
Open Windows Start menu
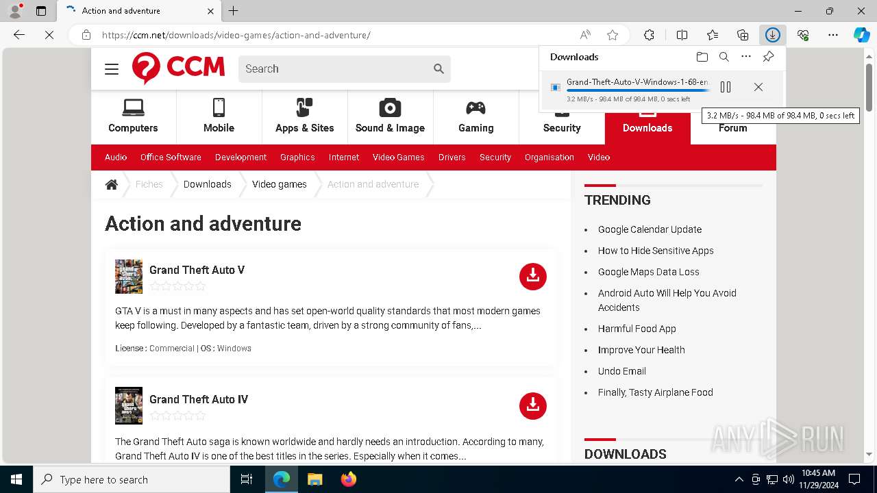pyautogui.click(x=16, y=479)
